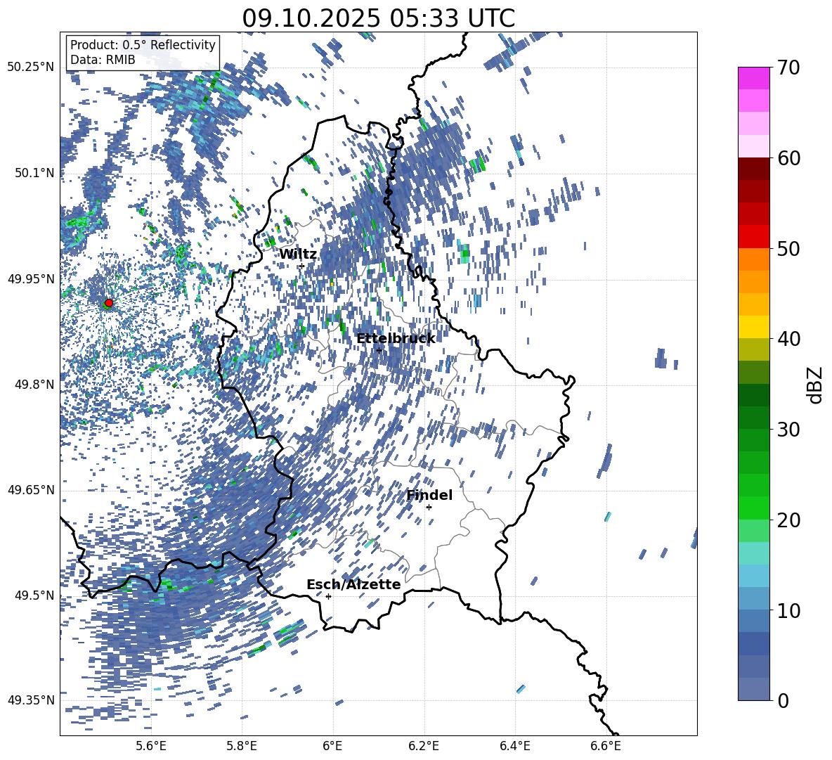Click the 49.35°N latitude label
Image resolution: width=832 pixels, height=760 pixels.
coord(31,700)
